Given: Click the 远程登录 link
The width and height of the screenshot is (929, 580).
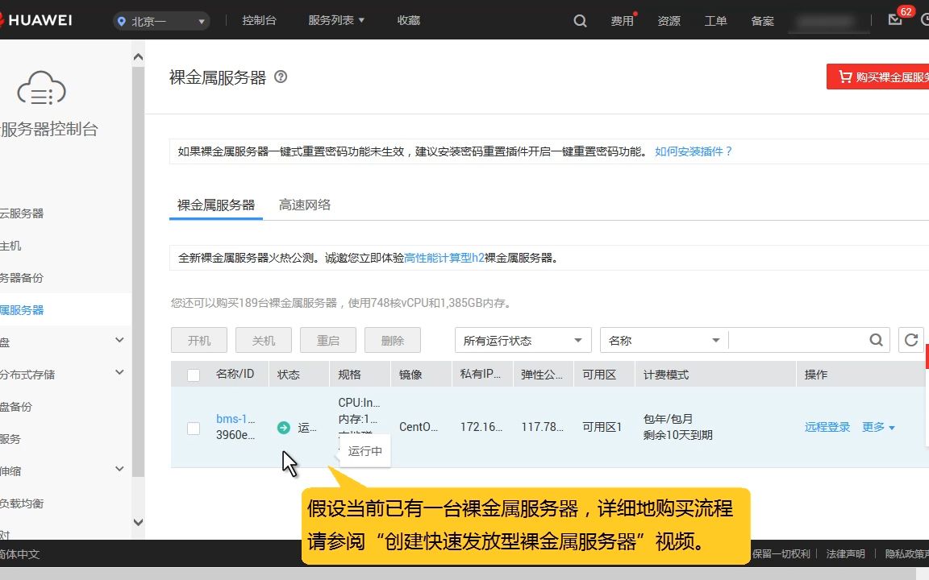Looking at the screenshot, I should (x=827, y=427).
